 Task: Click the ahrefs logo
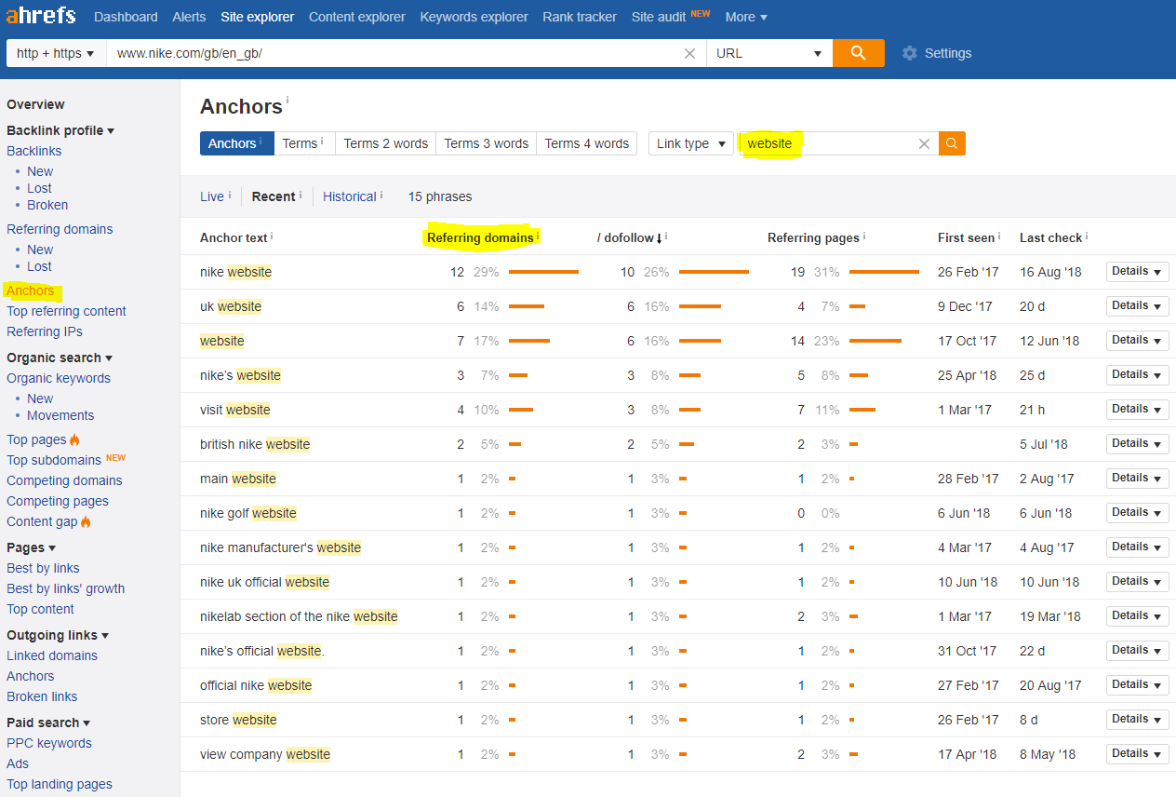(39, 16)
